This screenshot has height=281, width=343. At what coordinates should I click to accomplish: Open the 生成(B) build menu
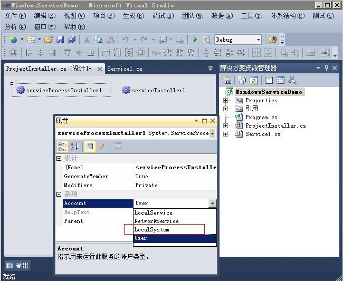tap(134, 16)
